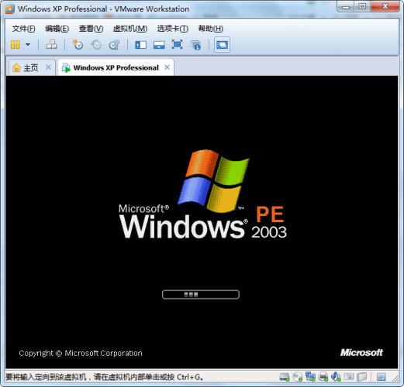The image size is (404, 387).
Task: Toggle the thumbnail bar view icon
Action: [x=159, y=45]
